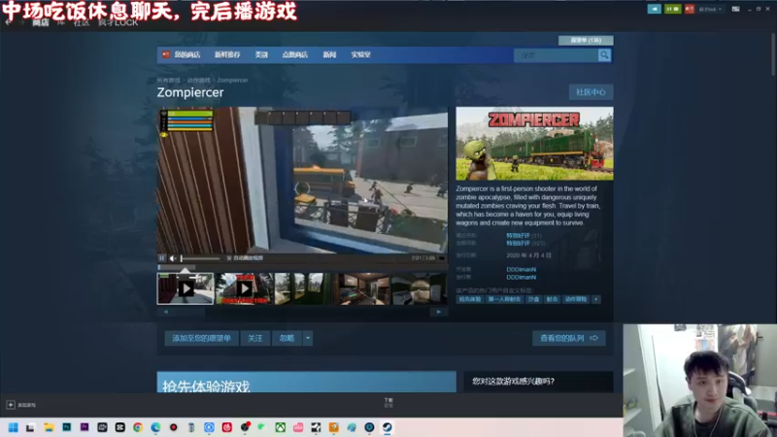Expand more tags with plus button
The image size is (777, 437).
tap(595, 299)
